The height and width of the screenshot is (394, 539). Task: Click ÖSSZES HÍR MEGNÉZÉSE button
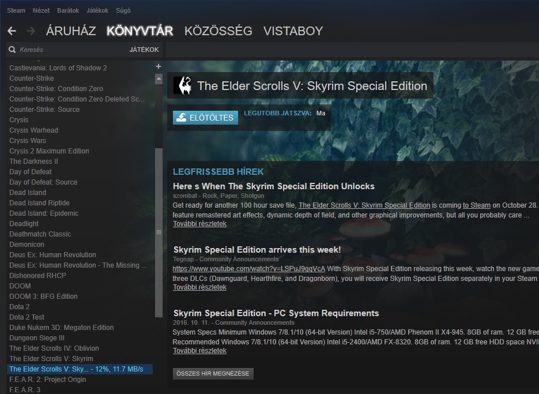click(x=213, y=374)
